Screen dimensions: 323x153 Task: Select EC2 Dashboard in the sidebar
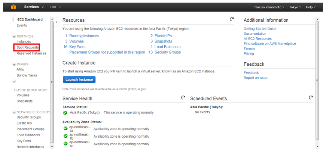tap(30, 19)
